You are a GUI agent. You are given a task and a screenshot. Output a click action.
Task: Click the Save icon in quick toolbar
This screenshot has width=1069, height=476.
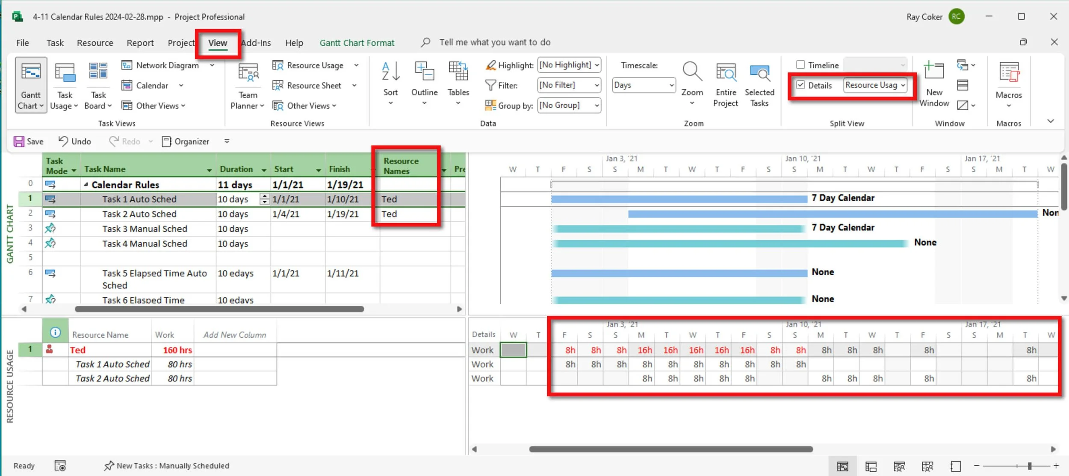[19, 141]
